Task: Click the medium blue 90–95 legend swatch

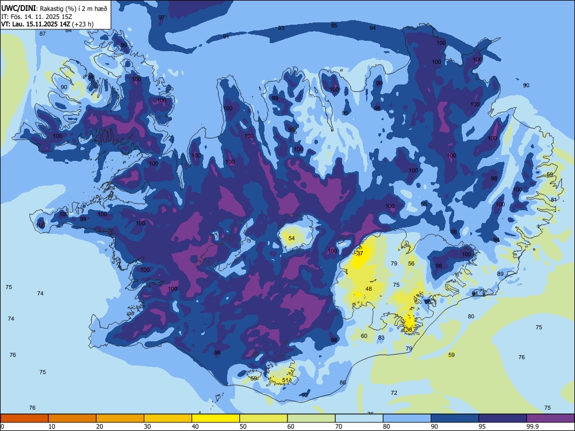Action: [x=455, y=418]
